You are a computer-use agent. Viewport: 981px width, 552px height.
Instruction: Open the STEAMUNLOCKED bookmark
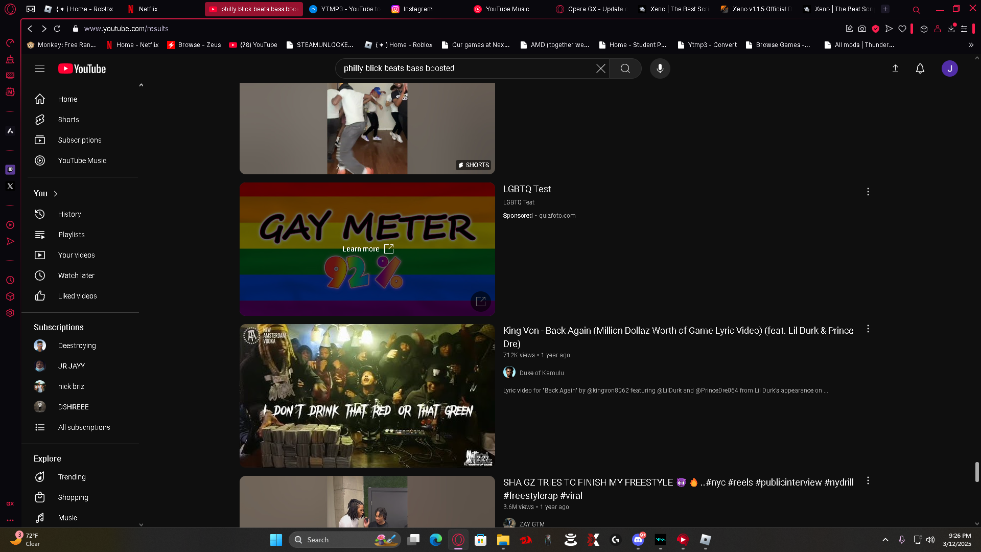[x=320, y=45]
